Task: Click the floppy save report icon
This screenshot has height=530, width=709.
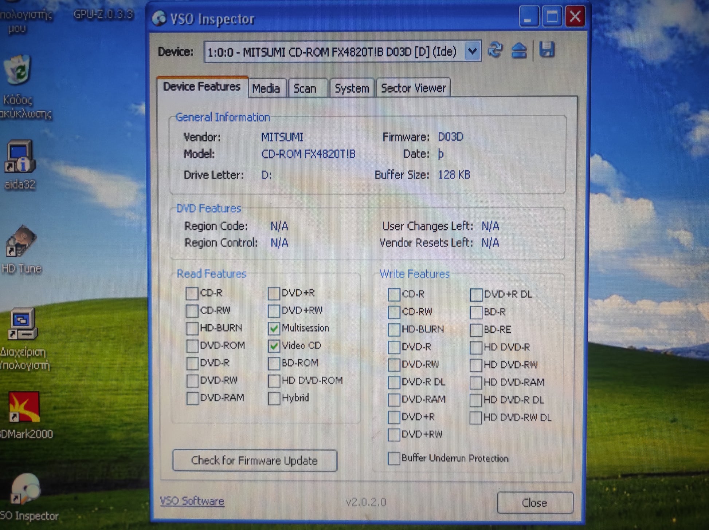Action: 547,50
